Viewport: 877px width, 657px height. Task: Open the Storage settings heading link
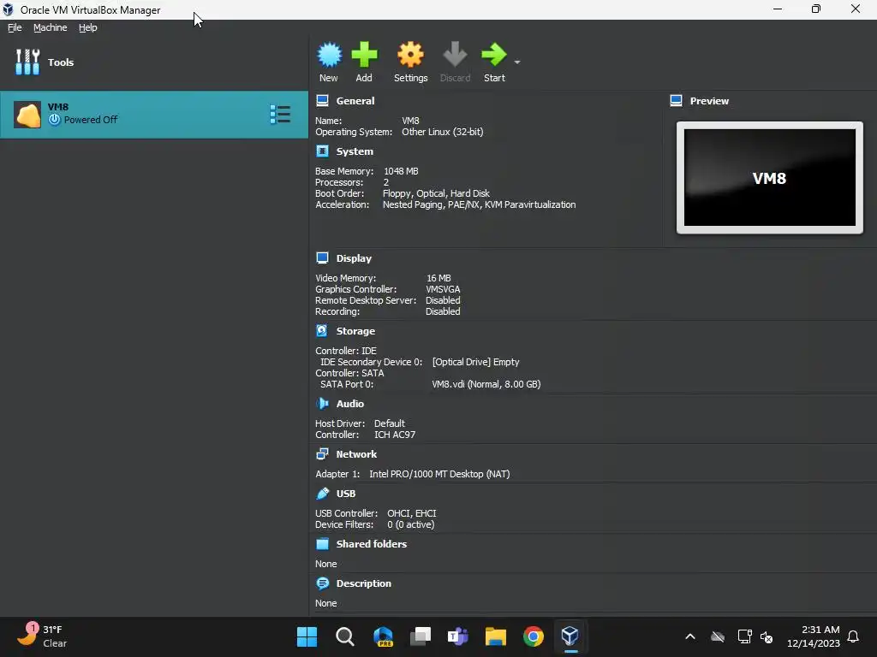[x=355, y=331]
